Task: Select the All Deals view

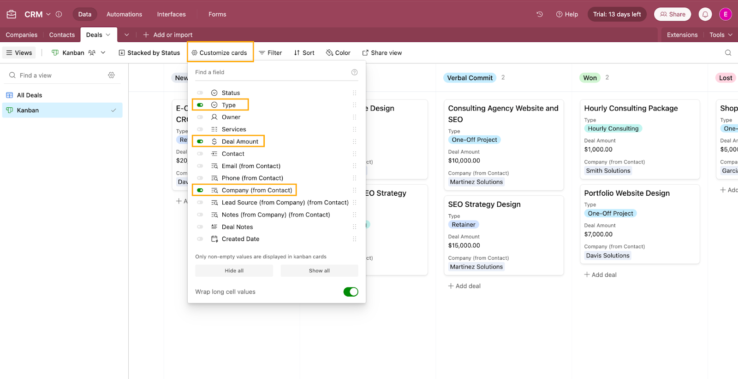Action: click(62, 95)
